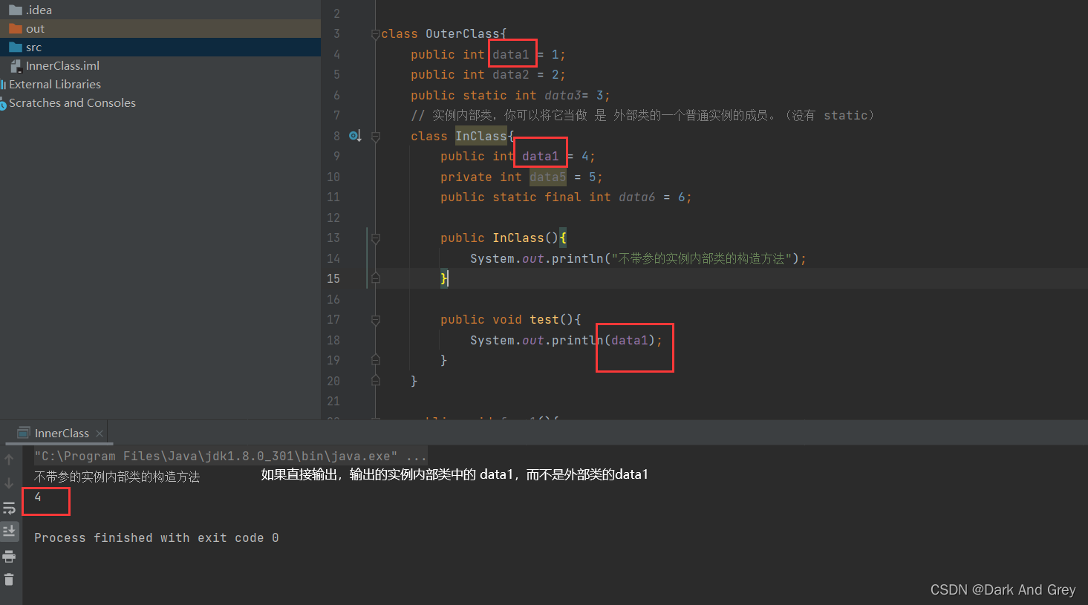Image resolution: width=1088 pixels, height=605 pixels.
Task: Click the data6 constant on line 11
Action: 637,197
